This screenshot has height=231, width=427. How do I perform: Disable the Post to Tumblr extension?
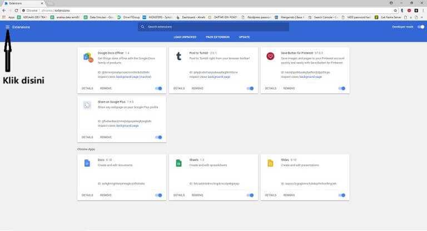(251, 88)
